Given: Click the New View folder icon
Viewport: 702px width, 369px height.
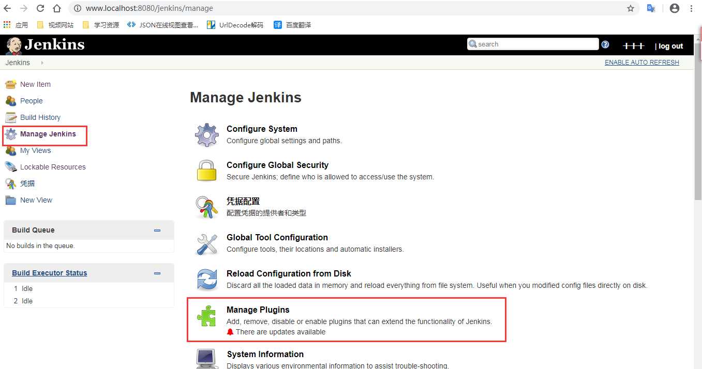Looking at the screenshot, I should [x=11, y=200].
